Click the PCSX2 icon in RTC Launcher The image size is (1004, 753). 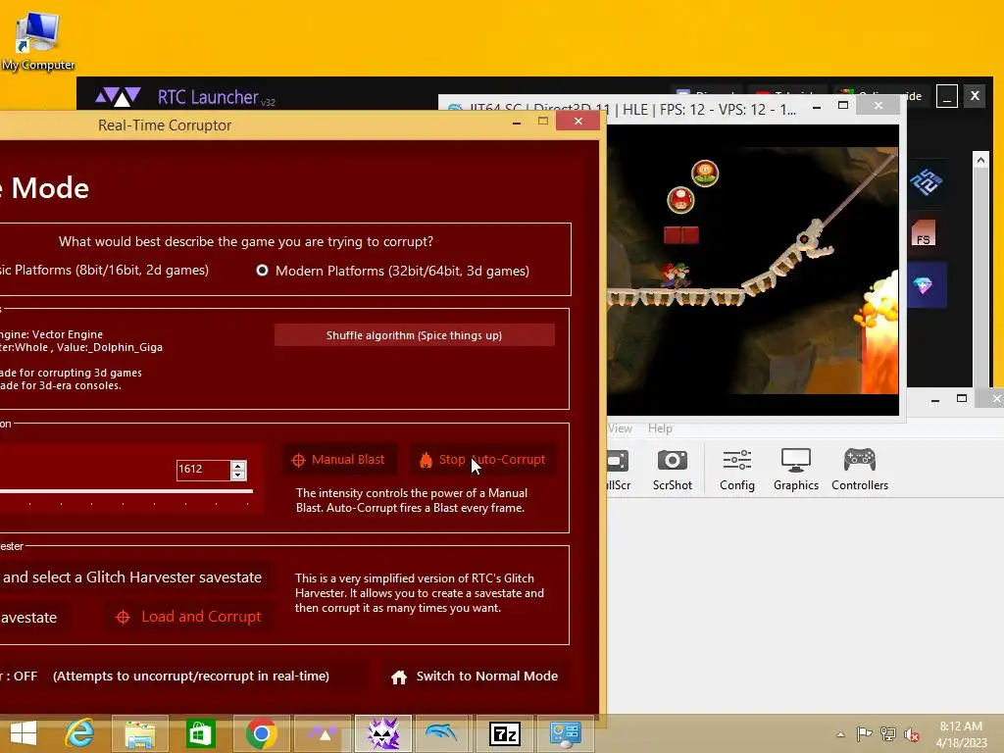tap(926, 183)
